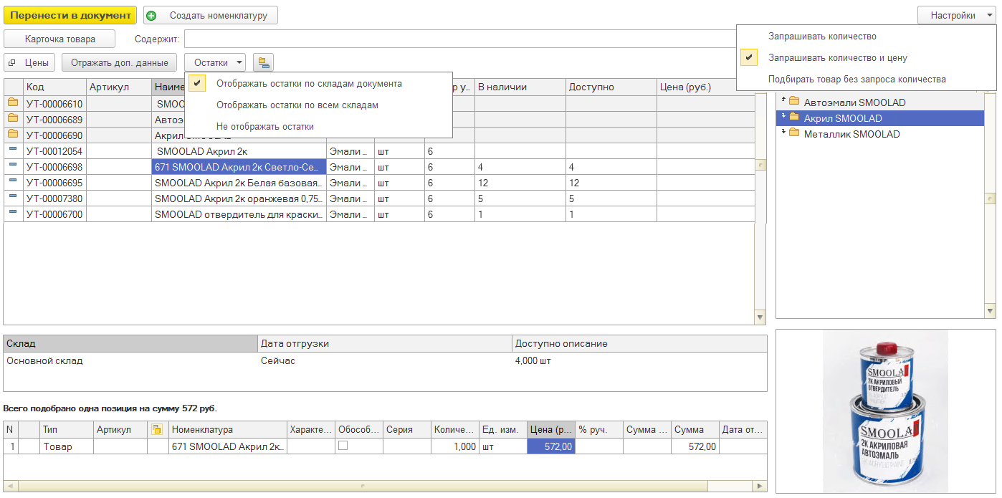
Task: Click item icon of row УТ-00007380
Action: tap(13, 198)
